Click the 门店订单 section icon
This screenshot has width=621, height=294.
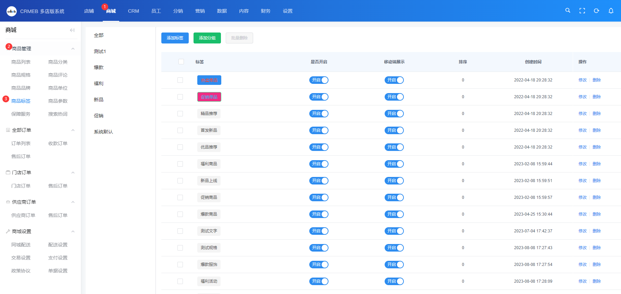click(x=8, y=172)
